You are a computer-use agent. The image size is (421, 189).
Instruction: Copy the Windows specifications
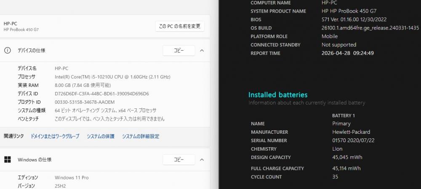tap(179, 159)
